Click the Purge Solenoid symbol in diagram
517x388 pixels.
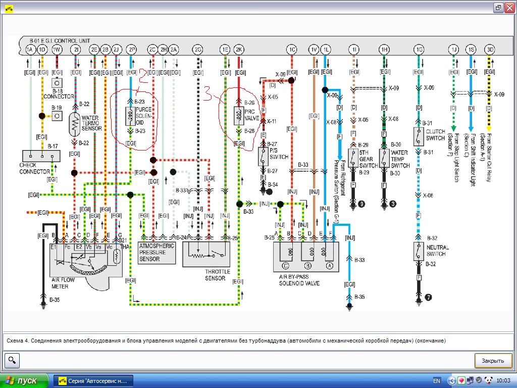(130, 116)
